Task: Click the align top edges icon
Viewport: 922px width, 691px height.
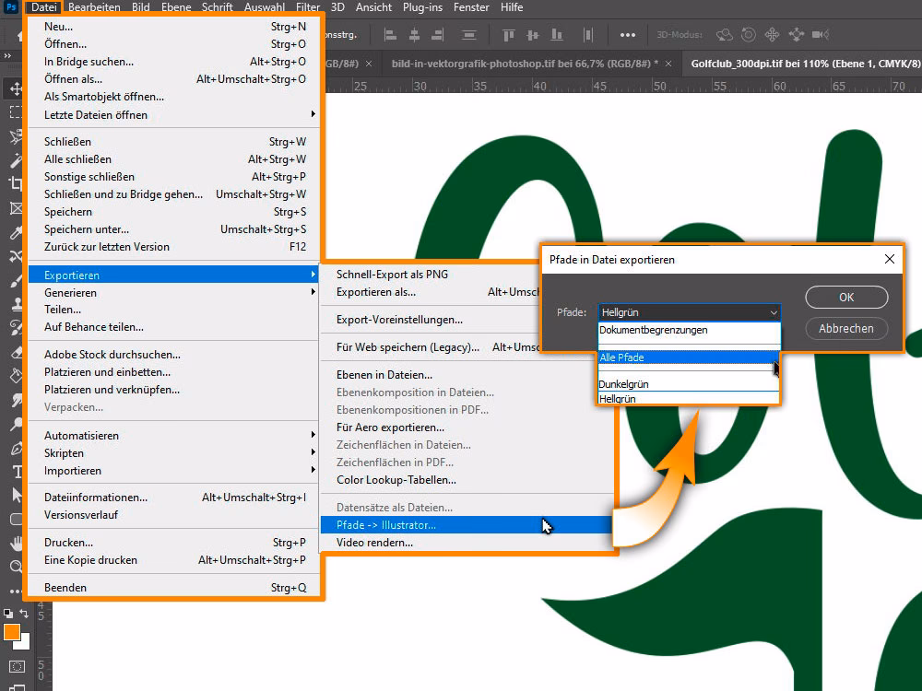Action: click(x=507, y=35)
